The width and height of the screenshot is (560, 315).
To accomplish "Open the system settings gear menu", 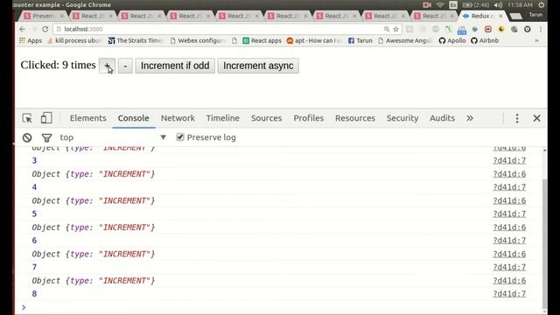I will (542, 5).
